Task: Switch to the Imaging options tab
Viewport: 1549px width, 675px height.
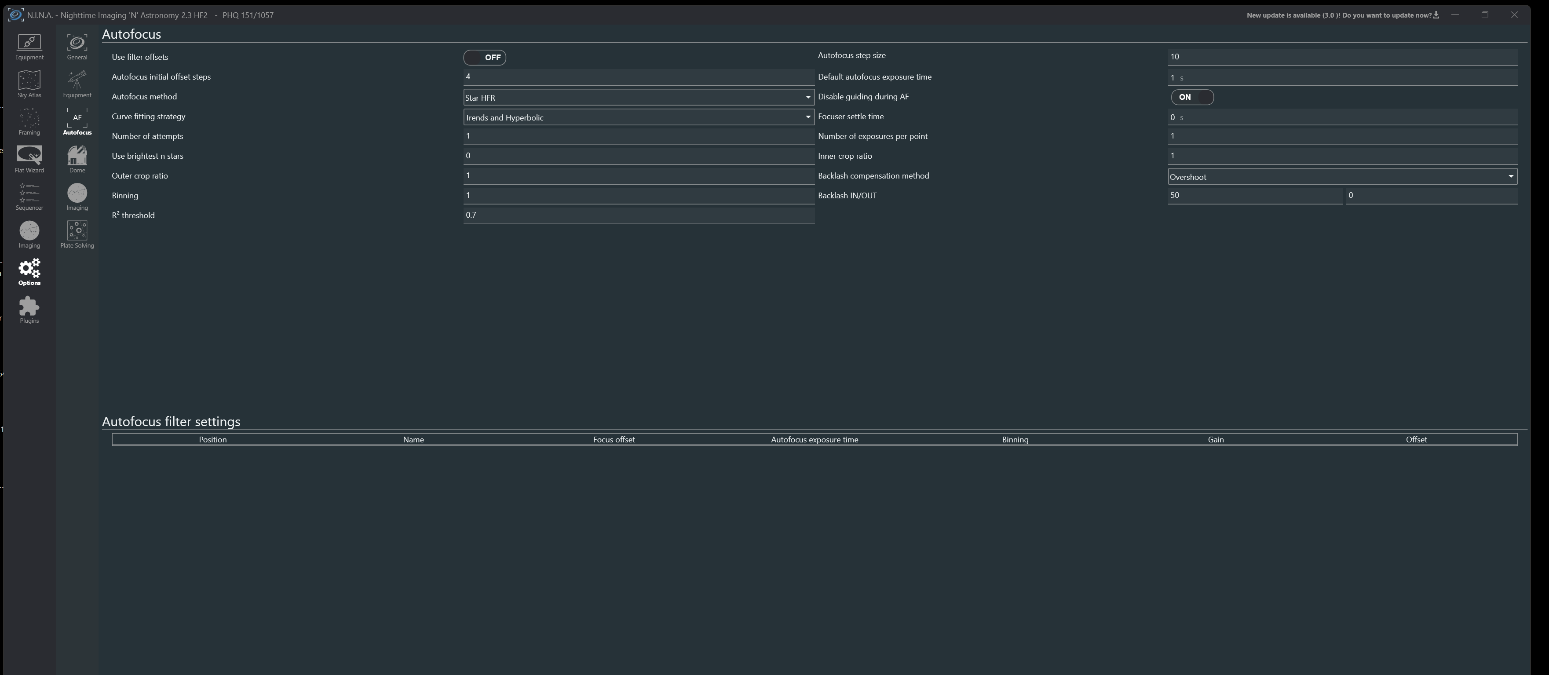Action: tap(77, 196)
